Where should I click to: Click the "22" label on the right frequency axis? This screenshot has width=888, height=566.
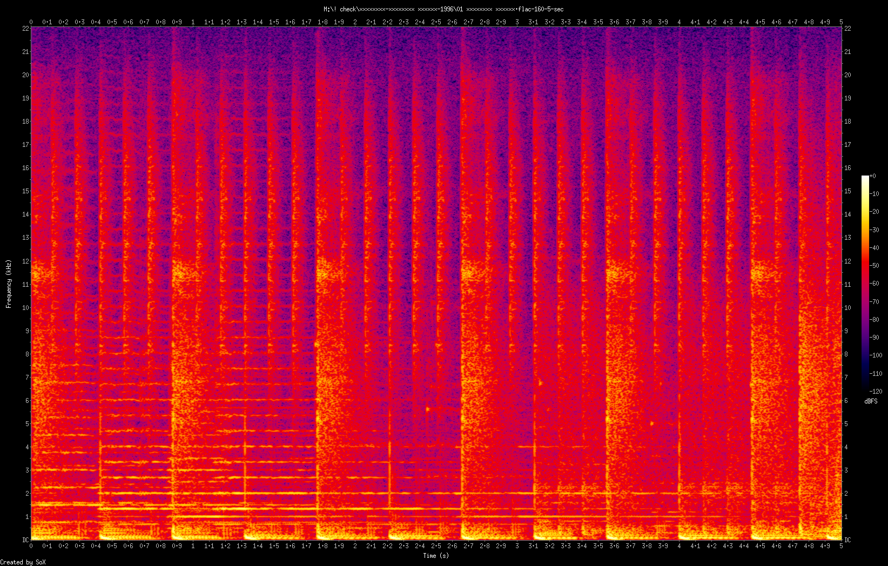click(x=848, y=29)
